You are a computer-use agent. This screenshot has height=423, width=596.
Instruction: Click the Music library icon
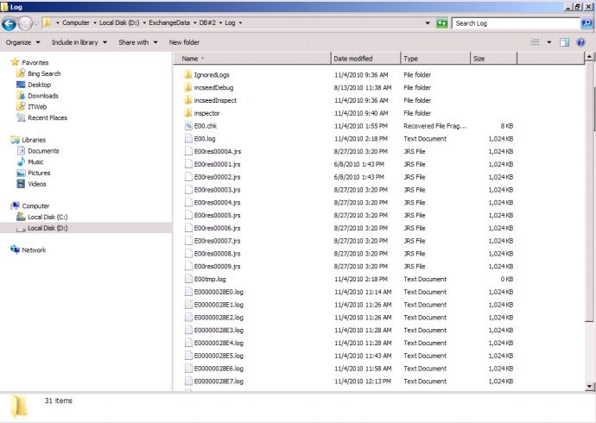click(22, 162)
